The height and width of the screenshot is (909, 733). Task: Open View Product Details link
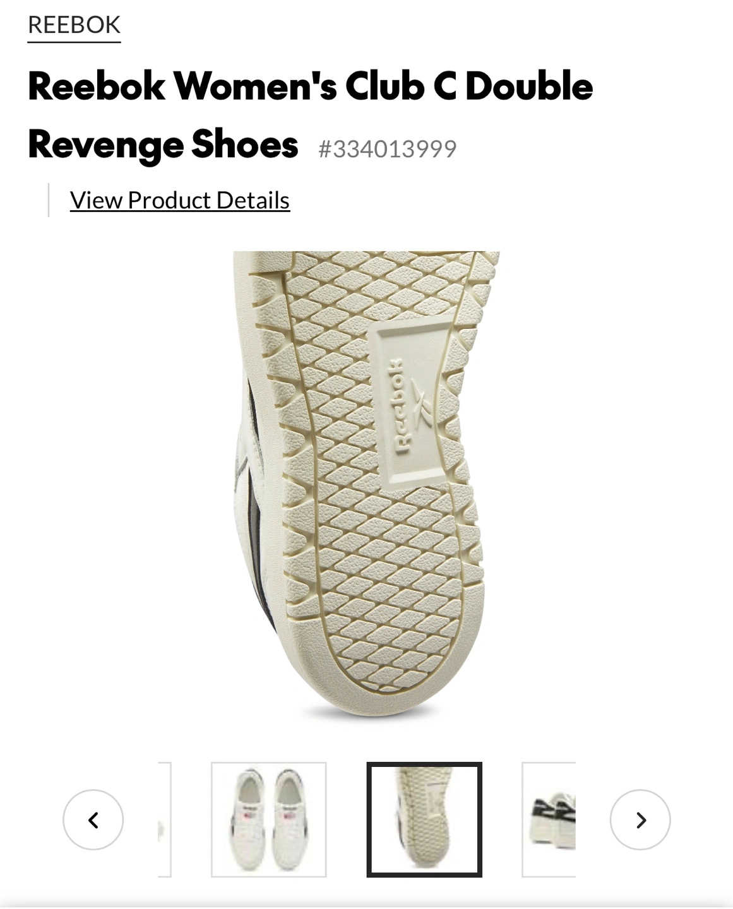[180, 200]
